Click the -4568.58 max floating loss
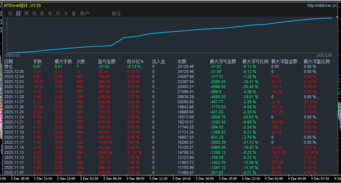Viewport: 341px width, 183px height. [218, 87]
